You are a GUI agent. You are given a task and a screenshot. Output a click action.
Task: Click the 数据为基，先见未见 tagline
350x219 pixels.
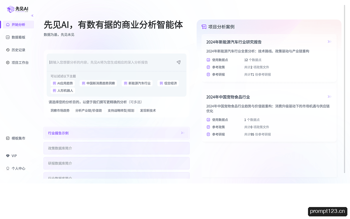(59, 35)
